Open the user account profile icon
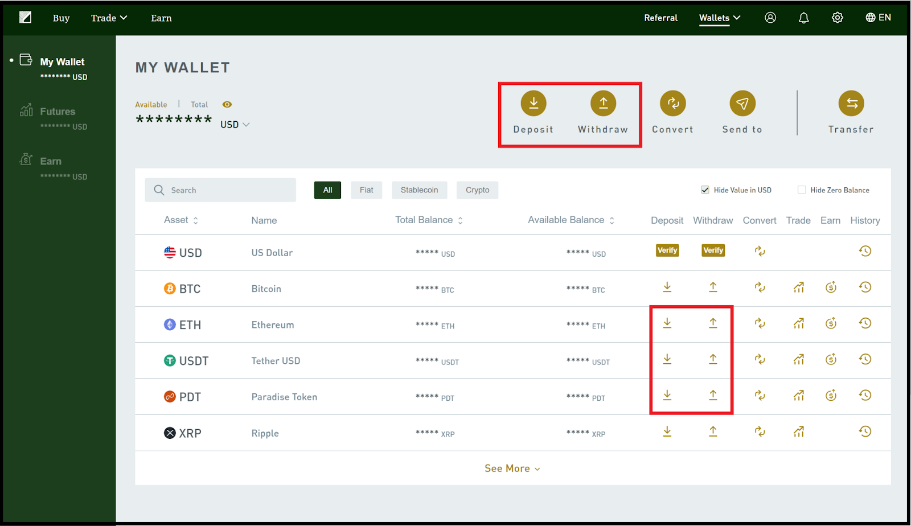This screenshot has height=526, width=911. coord(770,18)
